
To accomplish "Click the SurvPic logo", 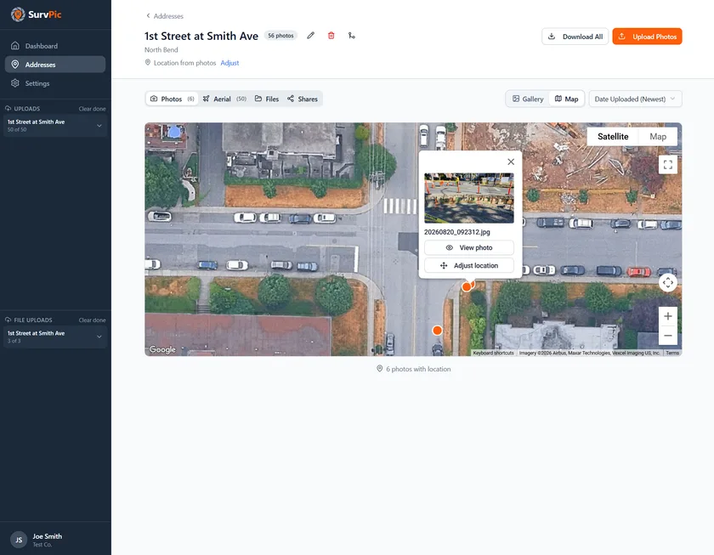I will tap(36, 14).
